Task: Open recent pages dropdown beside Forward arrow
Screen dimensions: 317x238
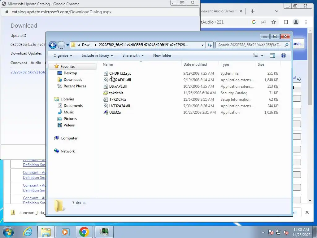Action: [67, 45]
